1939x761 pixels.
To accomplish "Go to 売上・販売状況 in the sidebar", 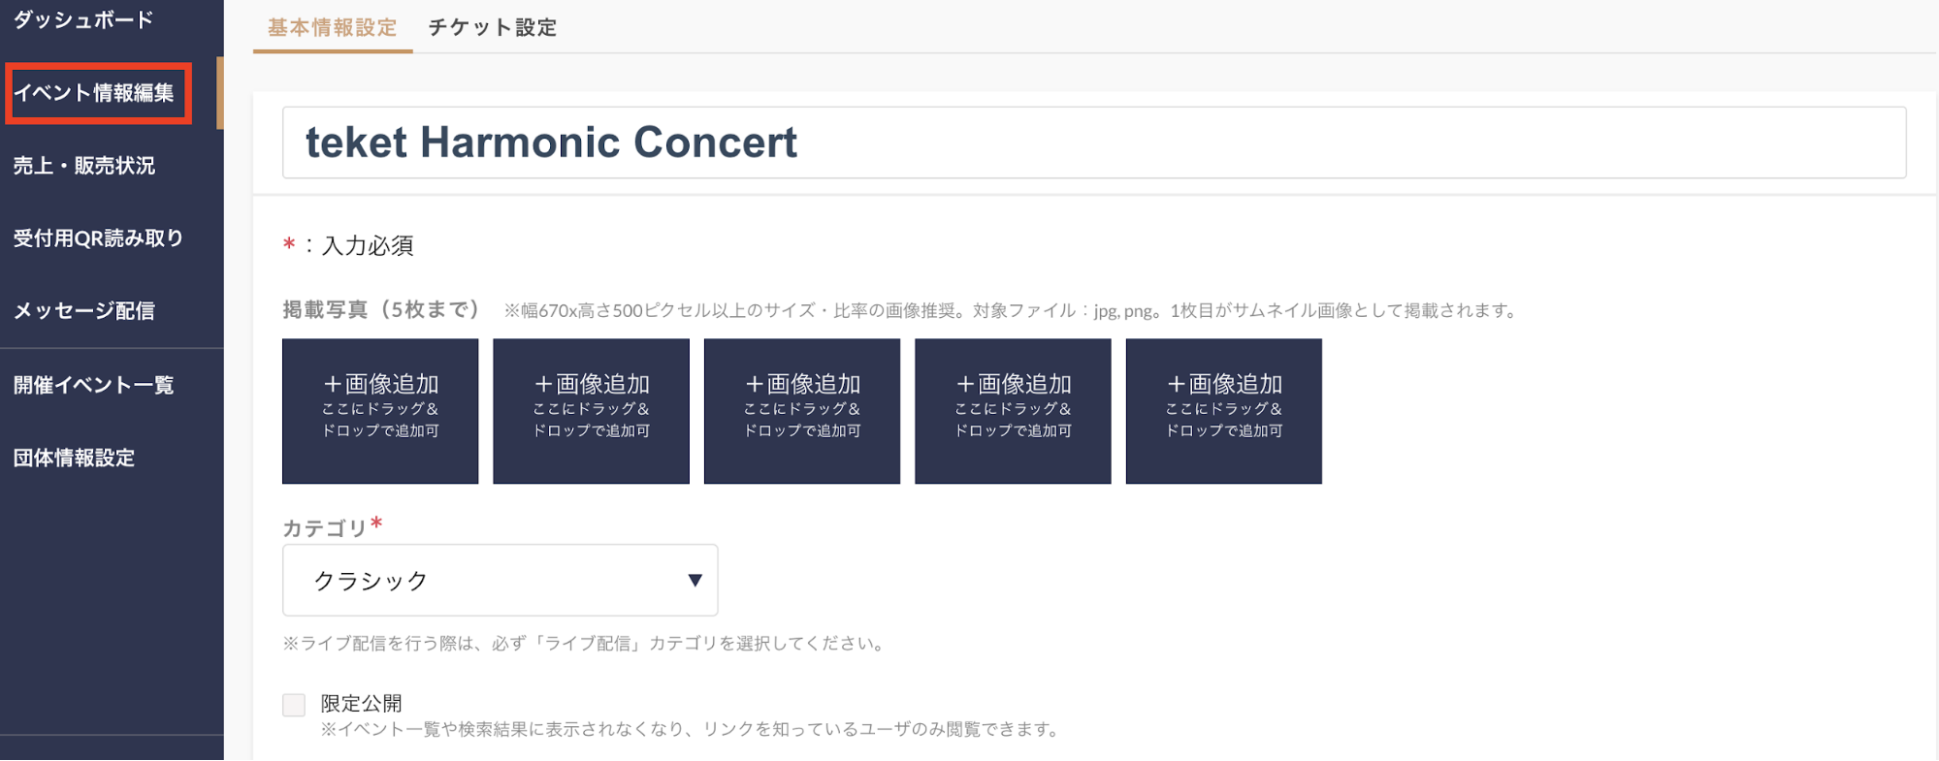I will pos(84,166).
